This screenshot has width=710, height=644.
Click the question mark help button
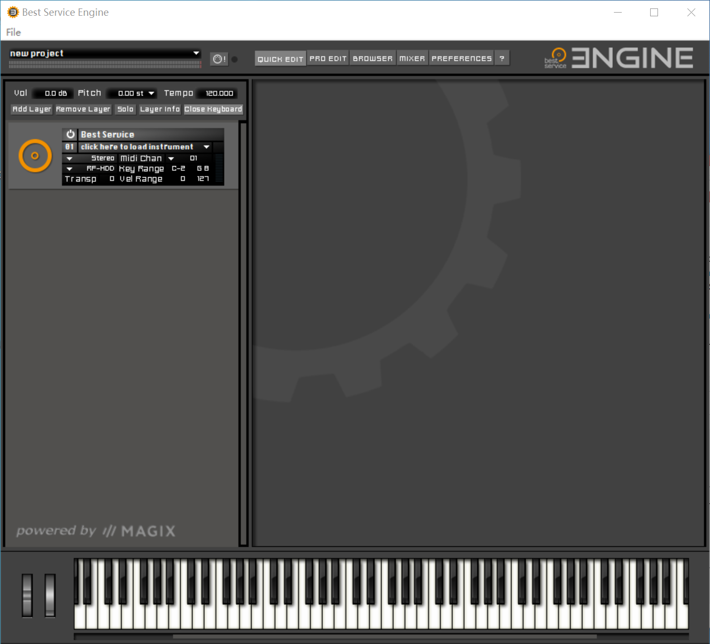(x=502, y=58)
